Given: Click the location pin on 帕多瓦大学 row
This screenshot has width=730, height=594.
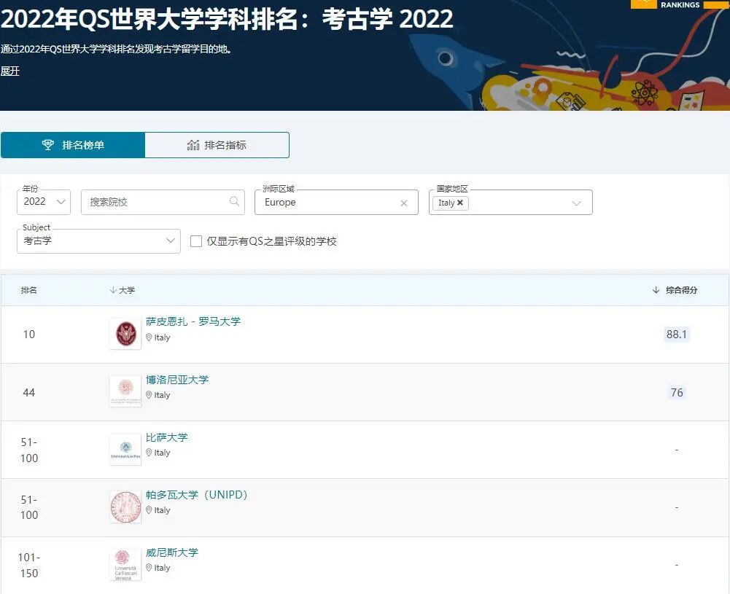Looking at the screenshot, I should coord(149,510).
